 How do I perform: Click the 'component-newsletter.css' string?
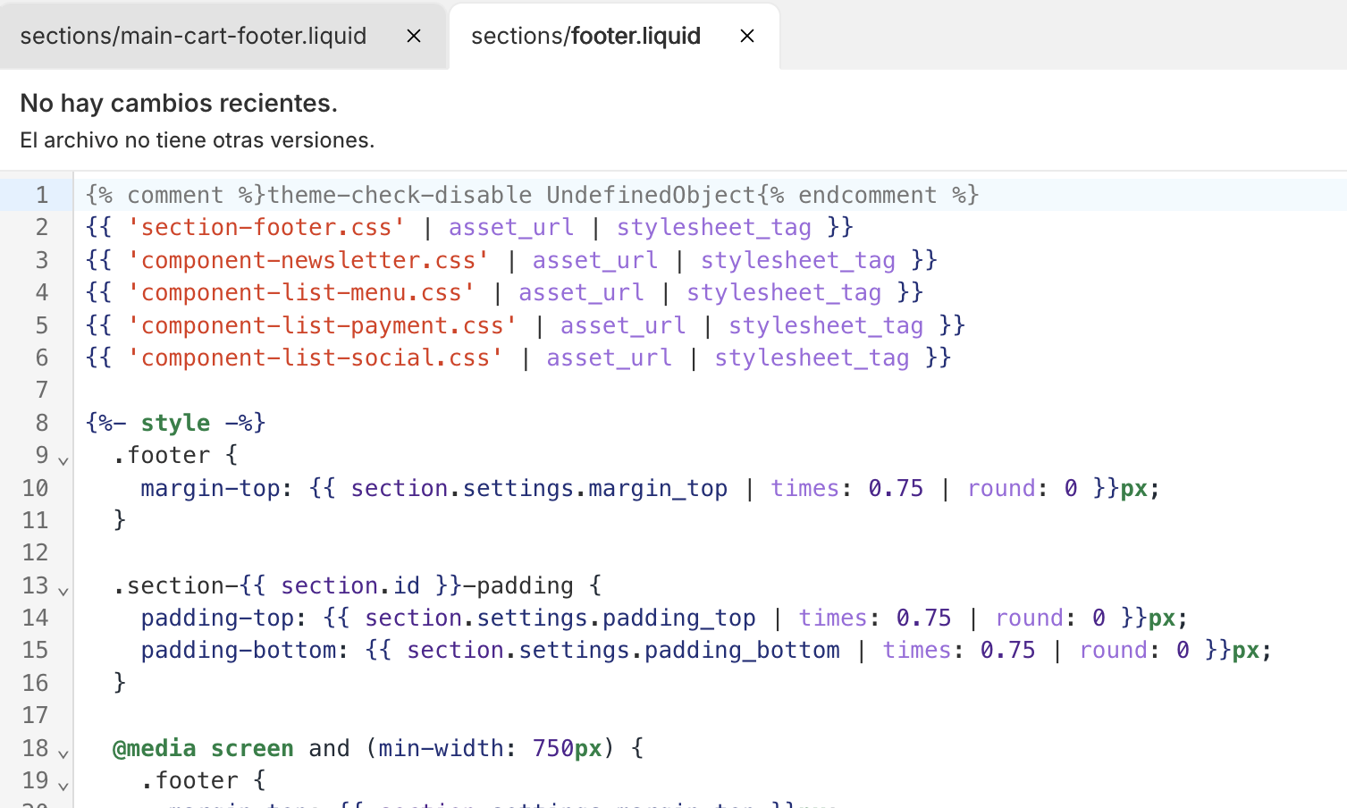(308, 260)
